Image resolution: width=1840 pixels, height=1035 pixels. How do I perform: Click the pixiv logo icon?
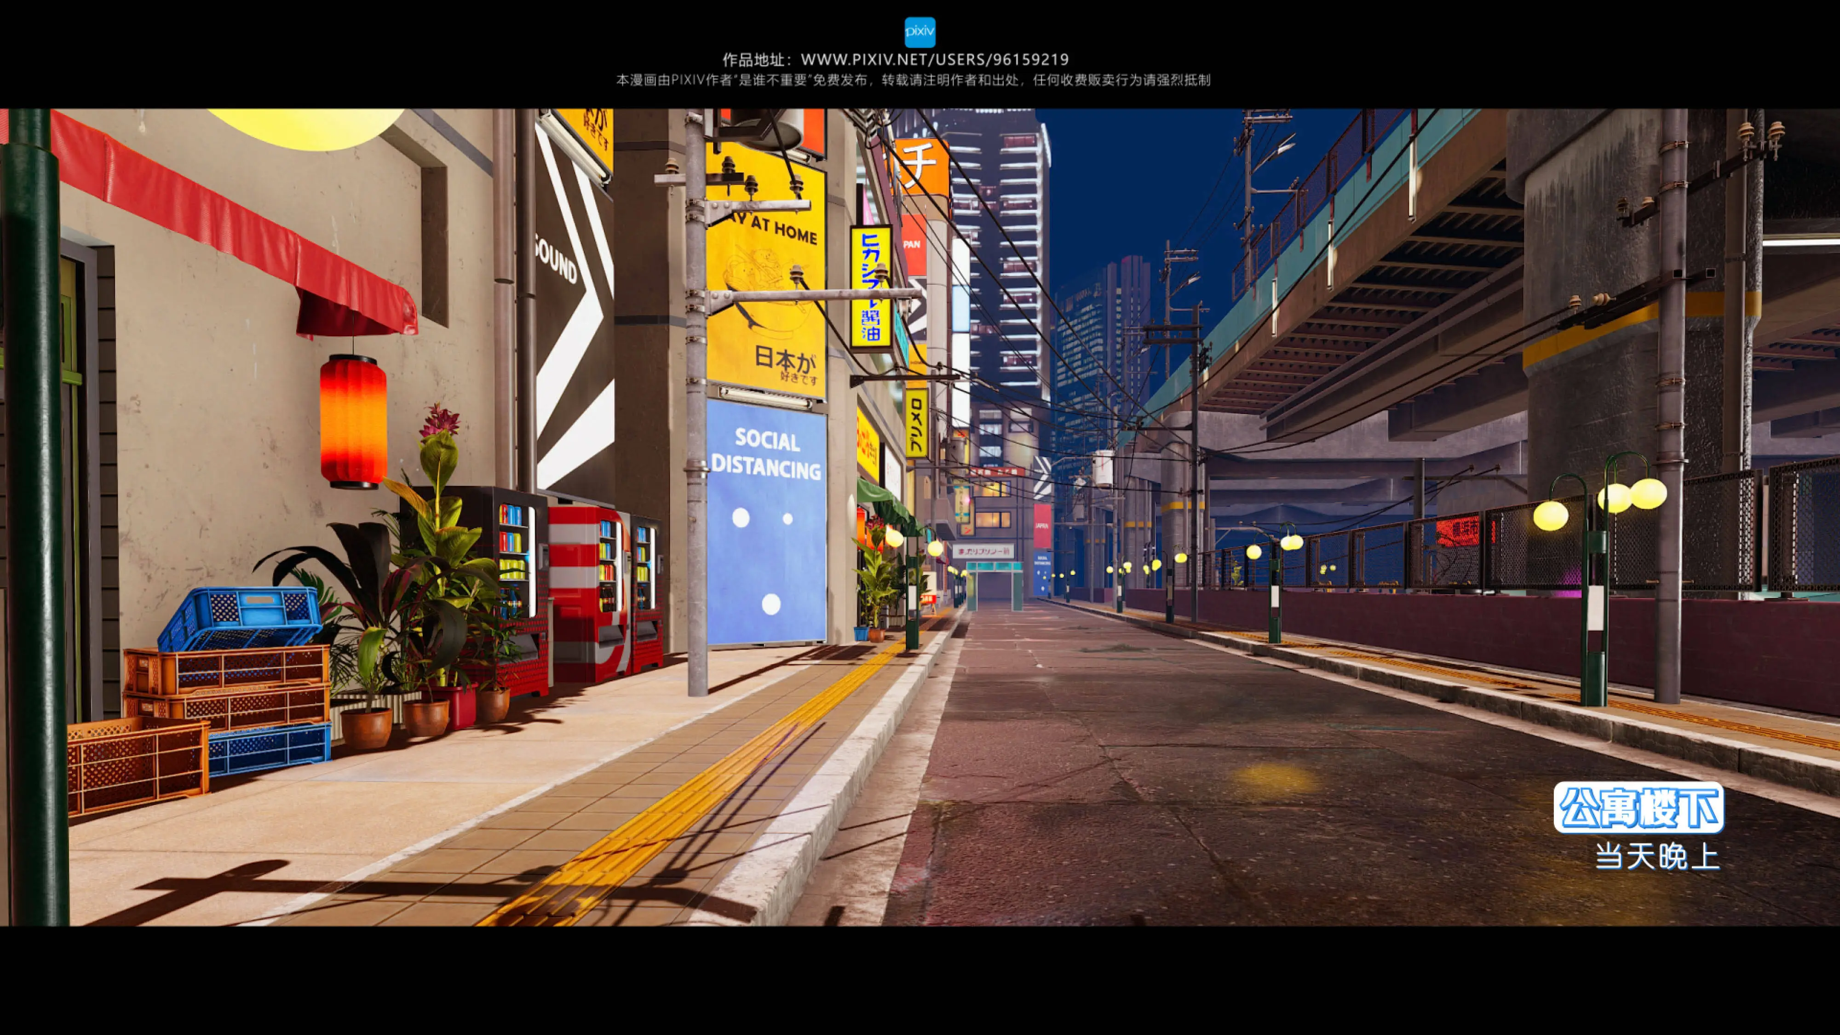919,32
